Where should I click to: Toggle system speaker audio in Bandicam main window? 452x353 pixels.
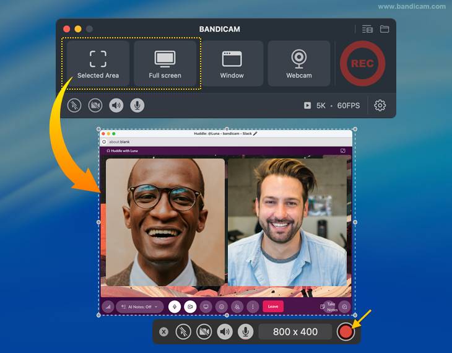point(116,105)
